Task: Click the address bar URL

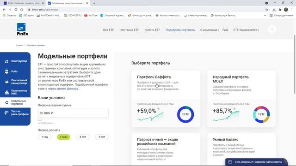Action: [45, 10]
